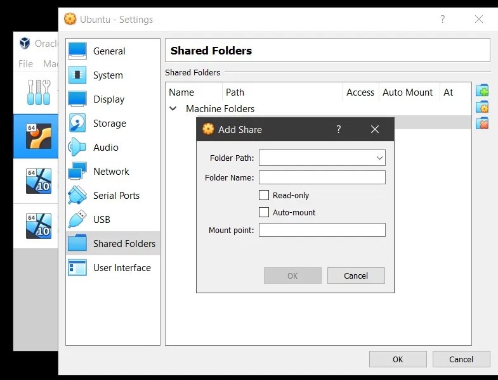498x380 pixels.
Task: Enable the Read-only checkbox
Action: (x=264, y=195)
